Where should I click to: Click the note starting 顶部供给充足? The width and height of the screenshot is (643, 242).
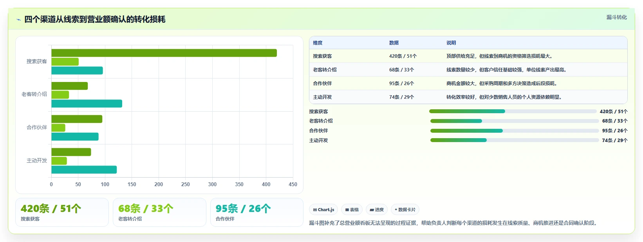pos(500,56)
